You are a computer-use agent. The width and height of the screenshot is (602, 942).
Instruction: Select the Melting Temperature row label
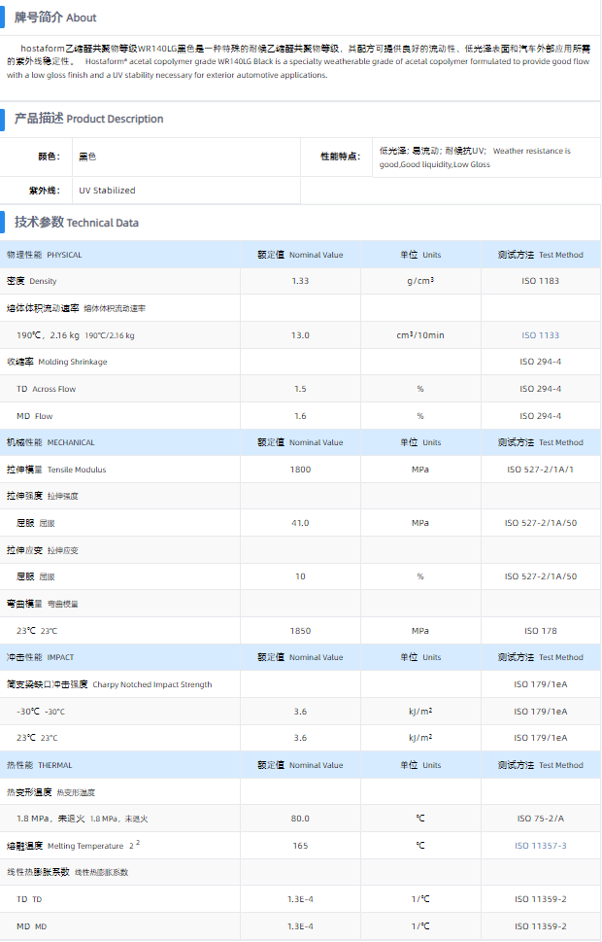[66, 846]
